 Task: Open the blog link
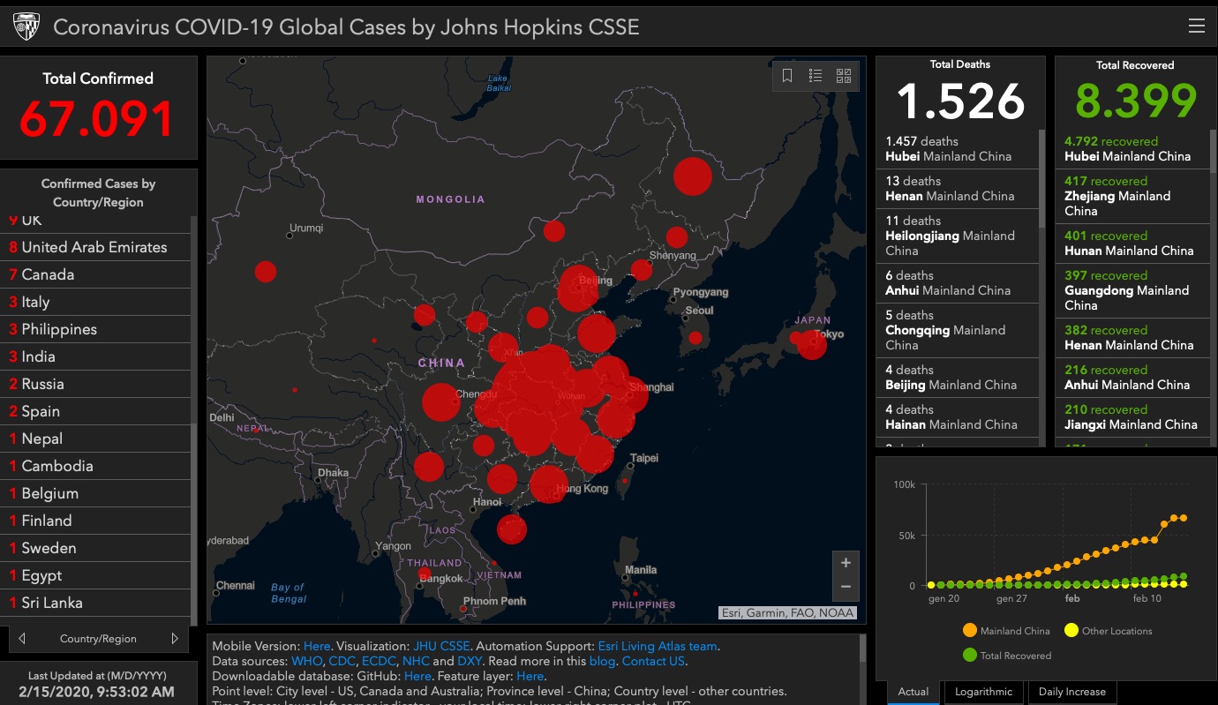(600, 661)
